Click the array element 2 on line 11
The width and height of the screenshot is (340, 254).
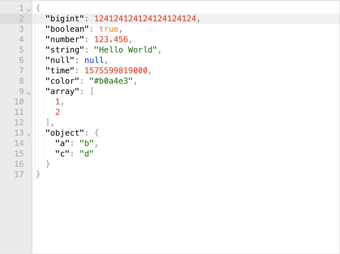pos(57,112)
